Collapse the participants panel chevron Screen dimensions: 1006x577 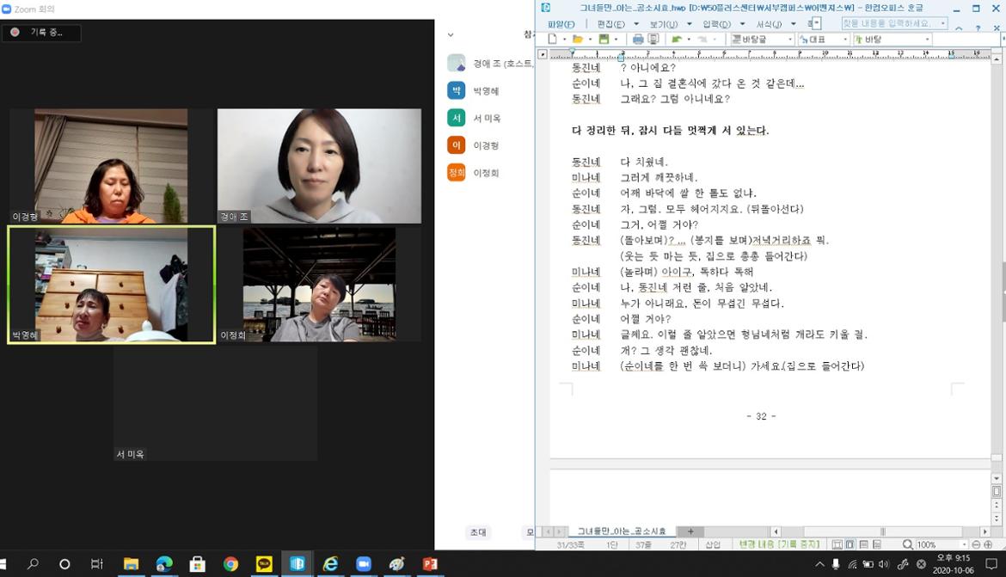pos(451,35)
